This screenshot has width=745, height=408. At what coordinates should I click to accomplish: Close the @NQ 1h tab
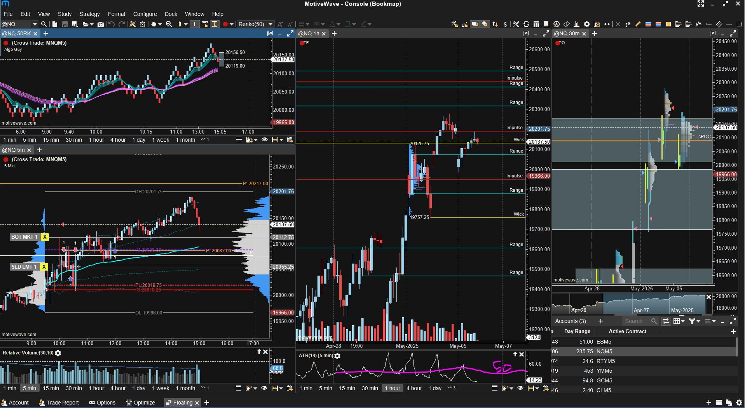[324, 34]
